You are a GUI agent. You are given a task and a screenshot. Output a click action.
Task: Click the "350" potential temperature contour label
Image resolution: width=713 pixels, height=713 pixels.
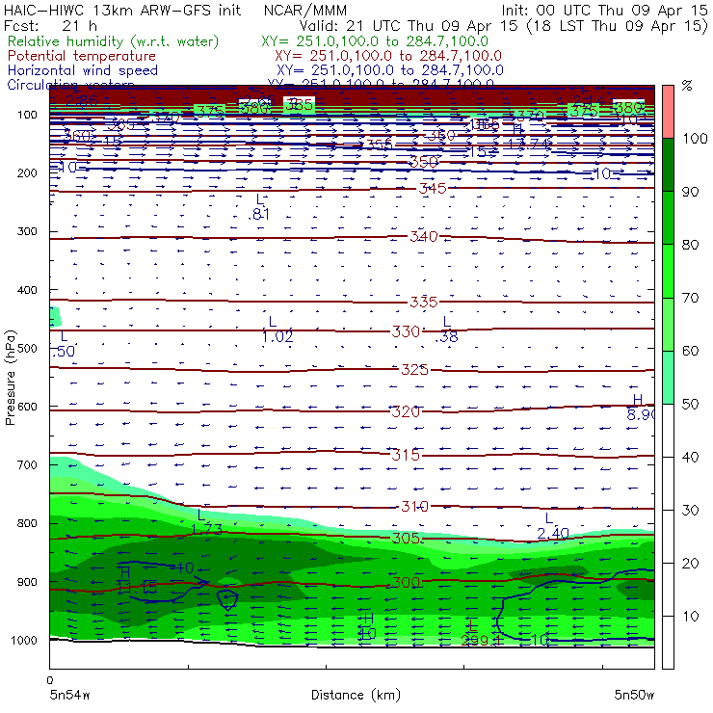coord(424,162)
